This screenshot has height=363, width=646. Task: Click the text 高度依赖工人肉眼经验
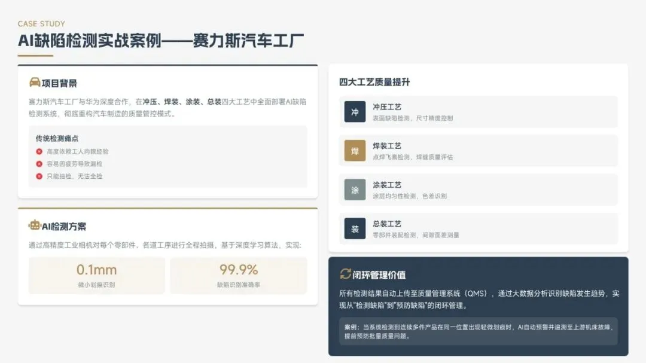tap(77, 152)
